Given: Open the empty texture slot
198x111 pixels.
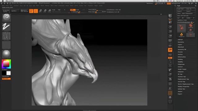Looking at the screenshot, I should tap(6, 45).
